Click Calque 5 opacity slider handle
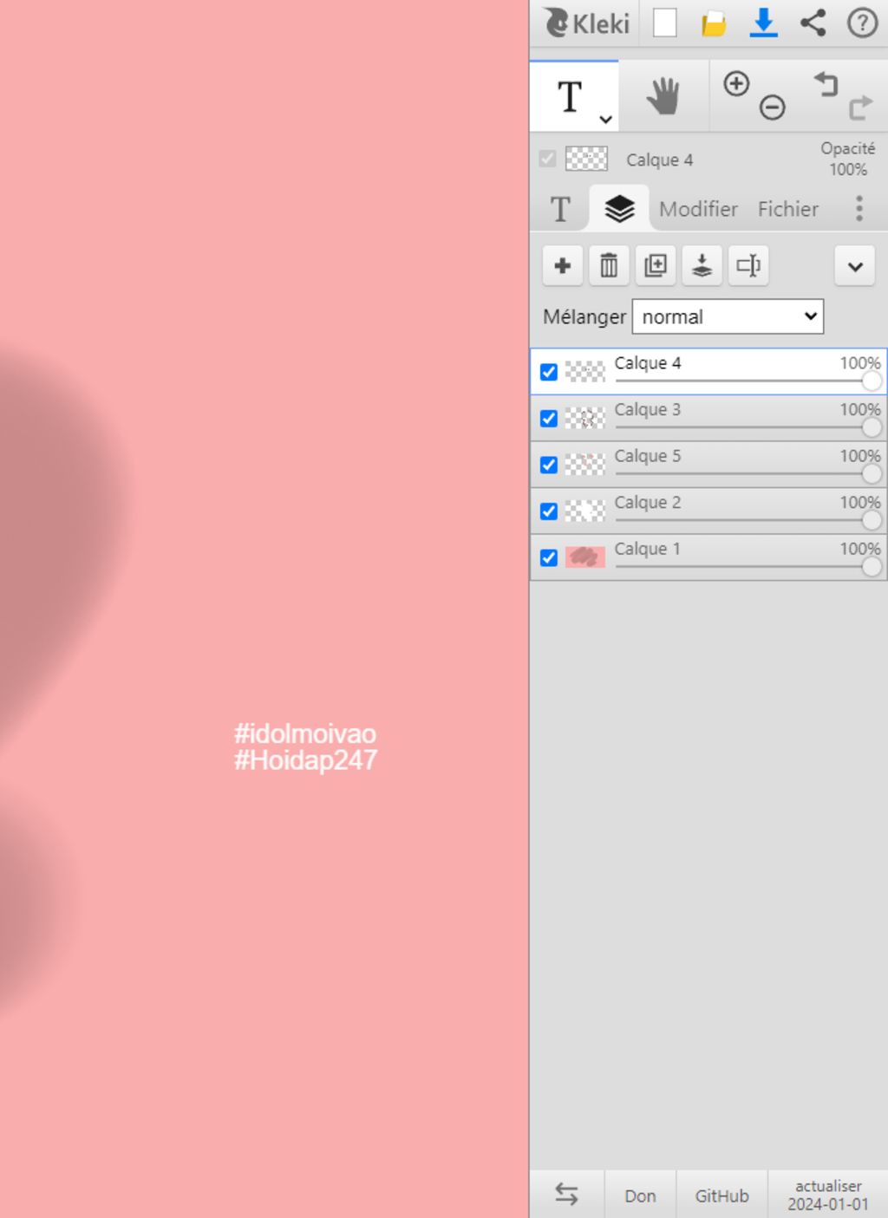The width and height of the screenshot is (888, 1218). click(x=872, y=473)
